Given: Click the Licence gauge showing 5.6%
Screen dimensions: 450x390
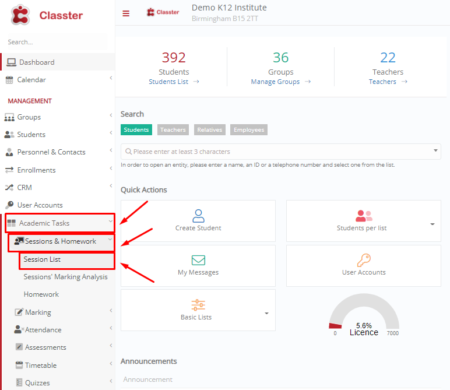Looking at the screenshot, I should [364, 314].
